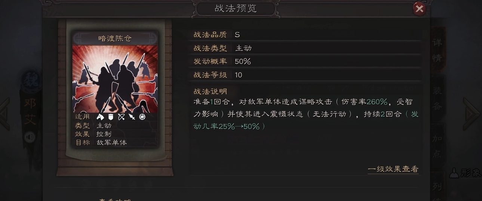Click the 邓艾 name banner
The image size is (482, 201).
(x=30, y=111)
